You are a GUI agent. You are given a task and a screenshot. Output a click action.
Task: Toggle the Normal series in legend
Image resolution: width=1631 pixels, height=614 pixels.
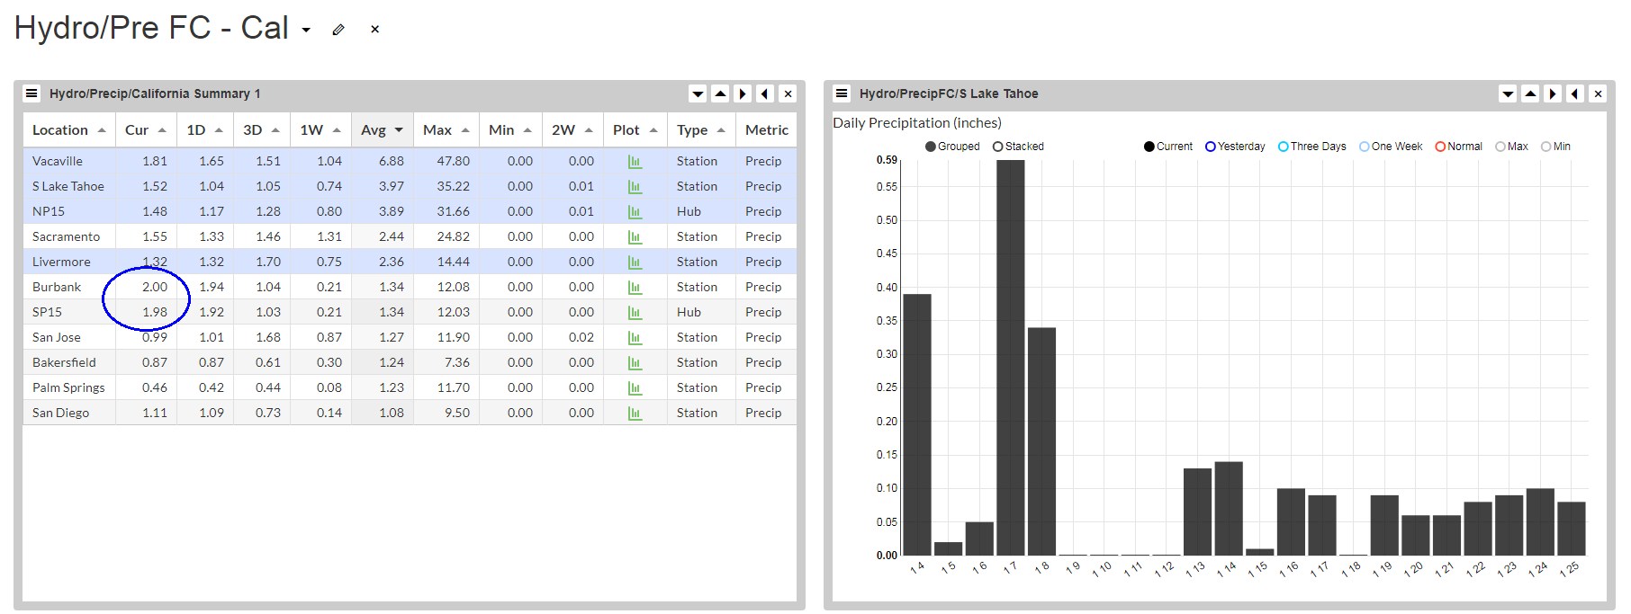[1440, 147]
